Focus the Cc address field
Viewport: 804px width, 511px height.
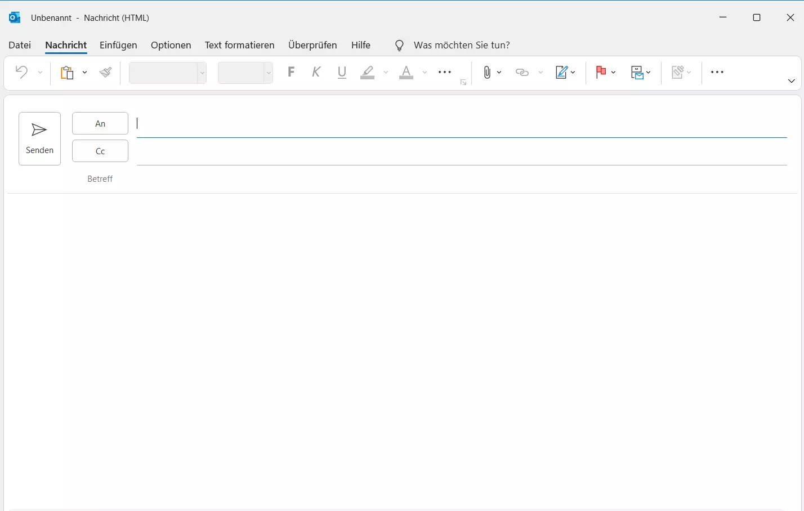[462, 151]
